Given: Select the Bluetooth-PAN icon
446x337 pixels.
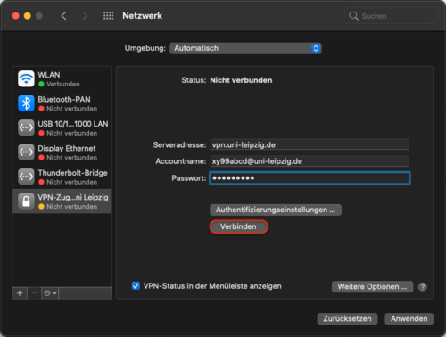Looking at the screenshot, I should click(26, 103).
